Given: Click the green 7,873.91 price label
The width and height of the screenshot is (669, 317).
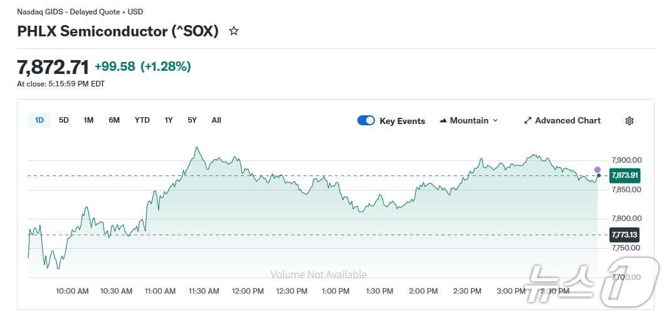Looking at the screenshot, I should click(x=624, y=176).
